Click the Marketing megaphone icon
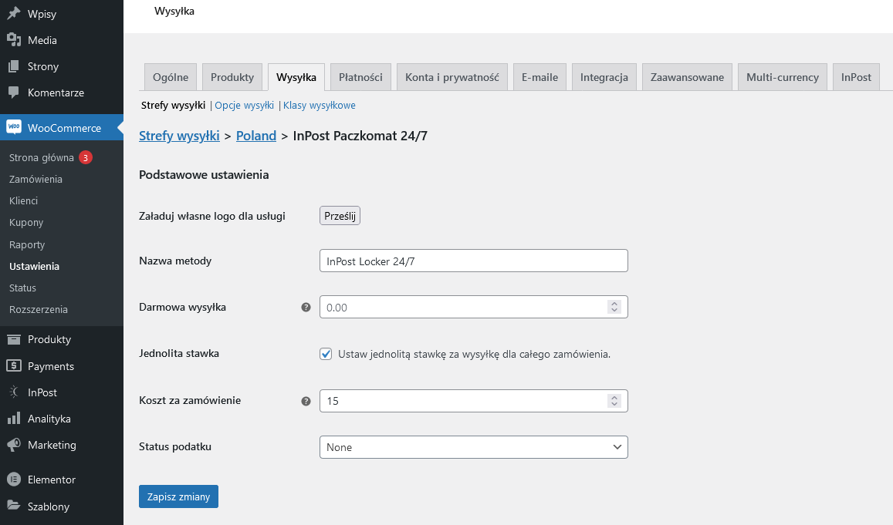This screenshot has width=893, height=525. (x=14, y=444)
